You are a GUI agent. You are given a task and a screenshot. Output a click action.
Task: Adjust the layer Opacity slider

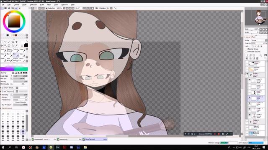click(259, 43)
